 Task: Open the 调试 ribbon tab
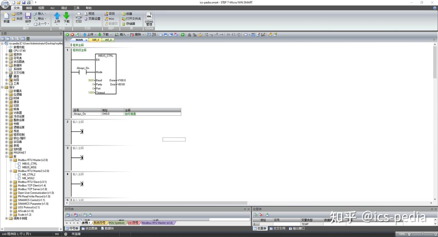[64, 8]
